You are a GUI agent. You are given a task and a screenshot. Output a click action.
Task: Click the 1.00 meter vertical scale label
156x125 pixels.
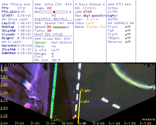pos(4,92)
